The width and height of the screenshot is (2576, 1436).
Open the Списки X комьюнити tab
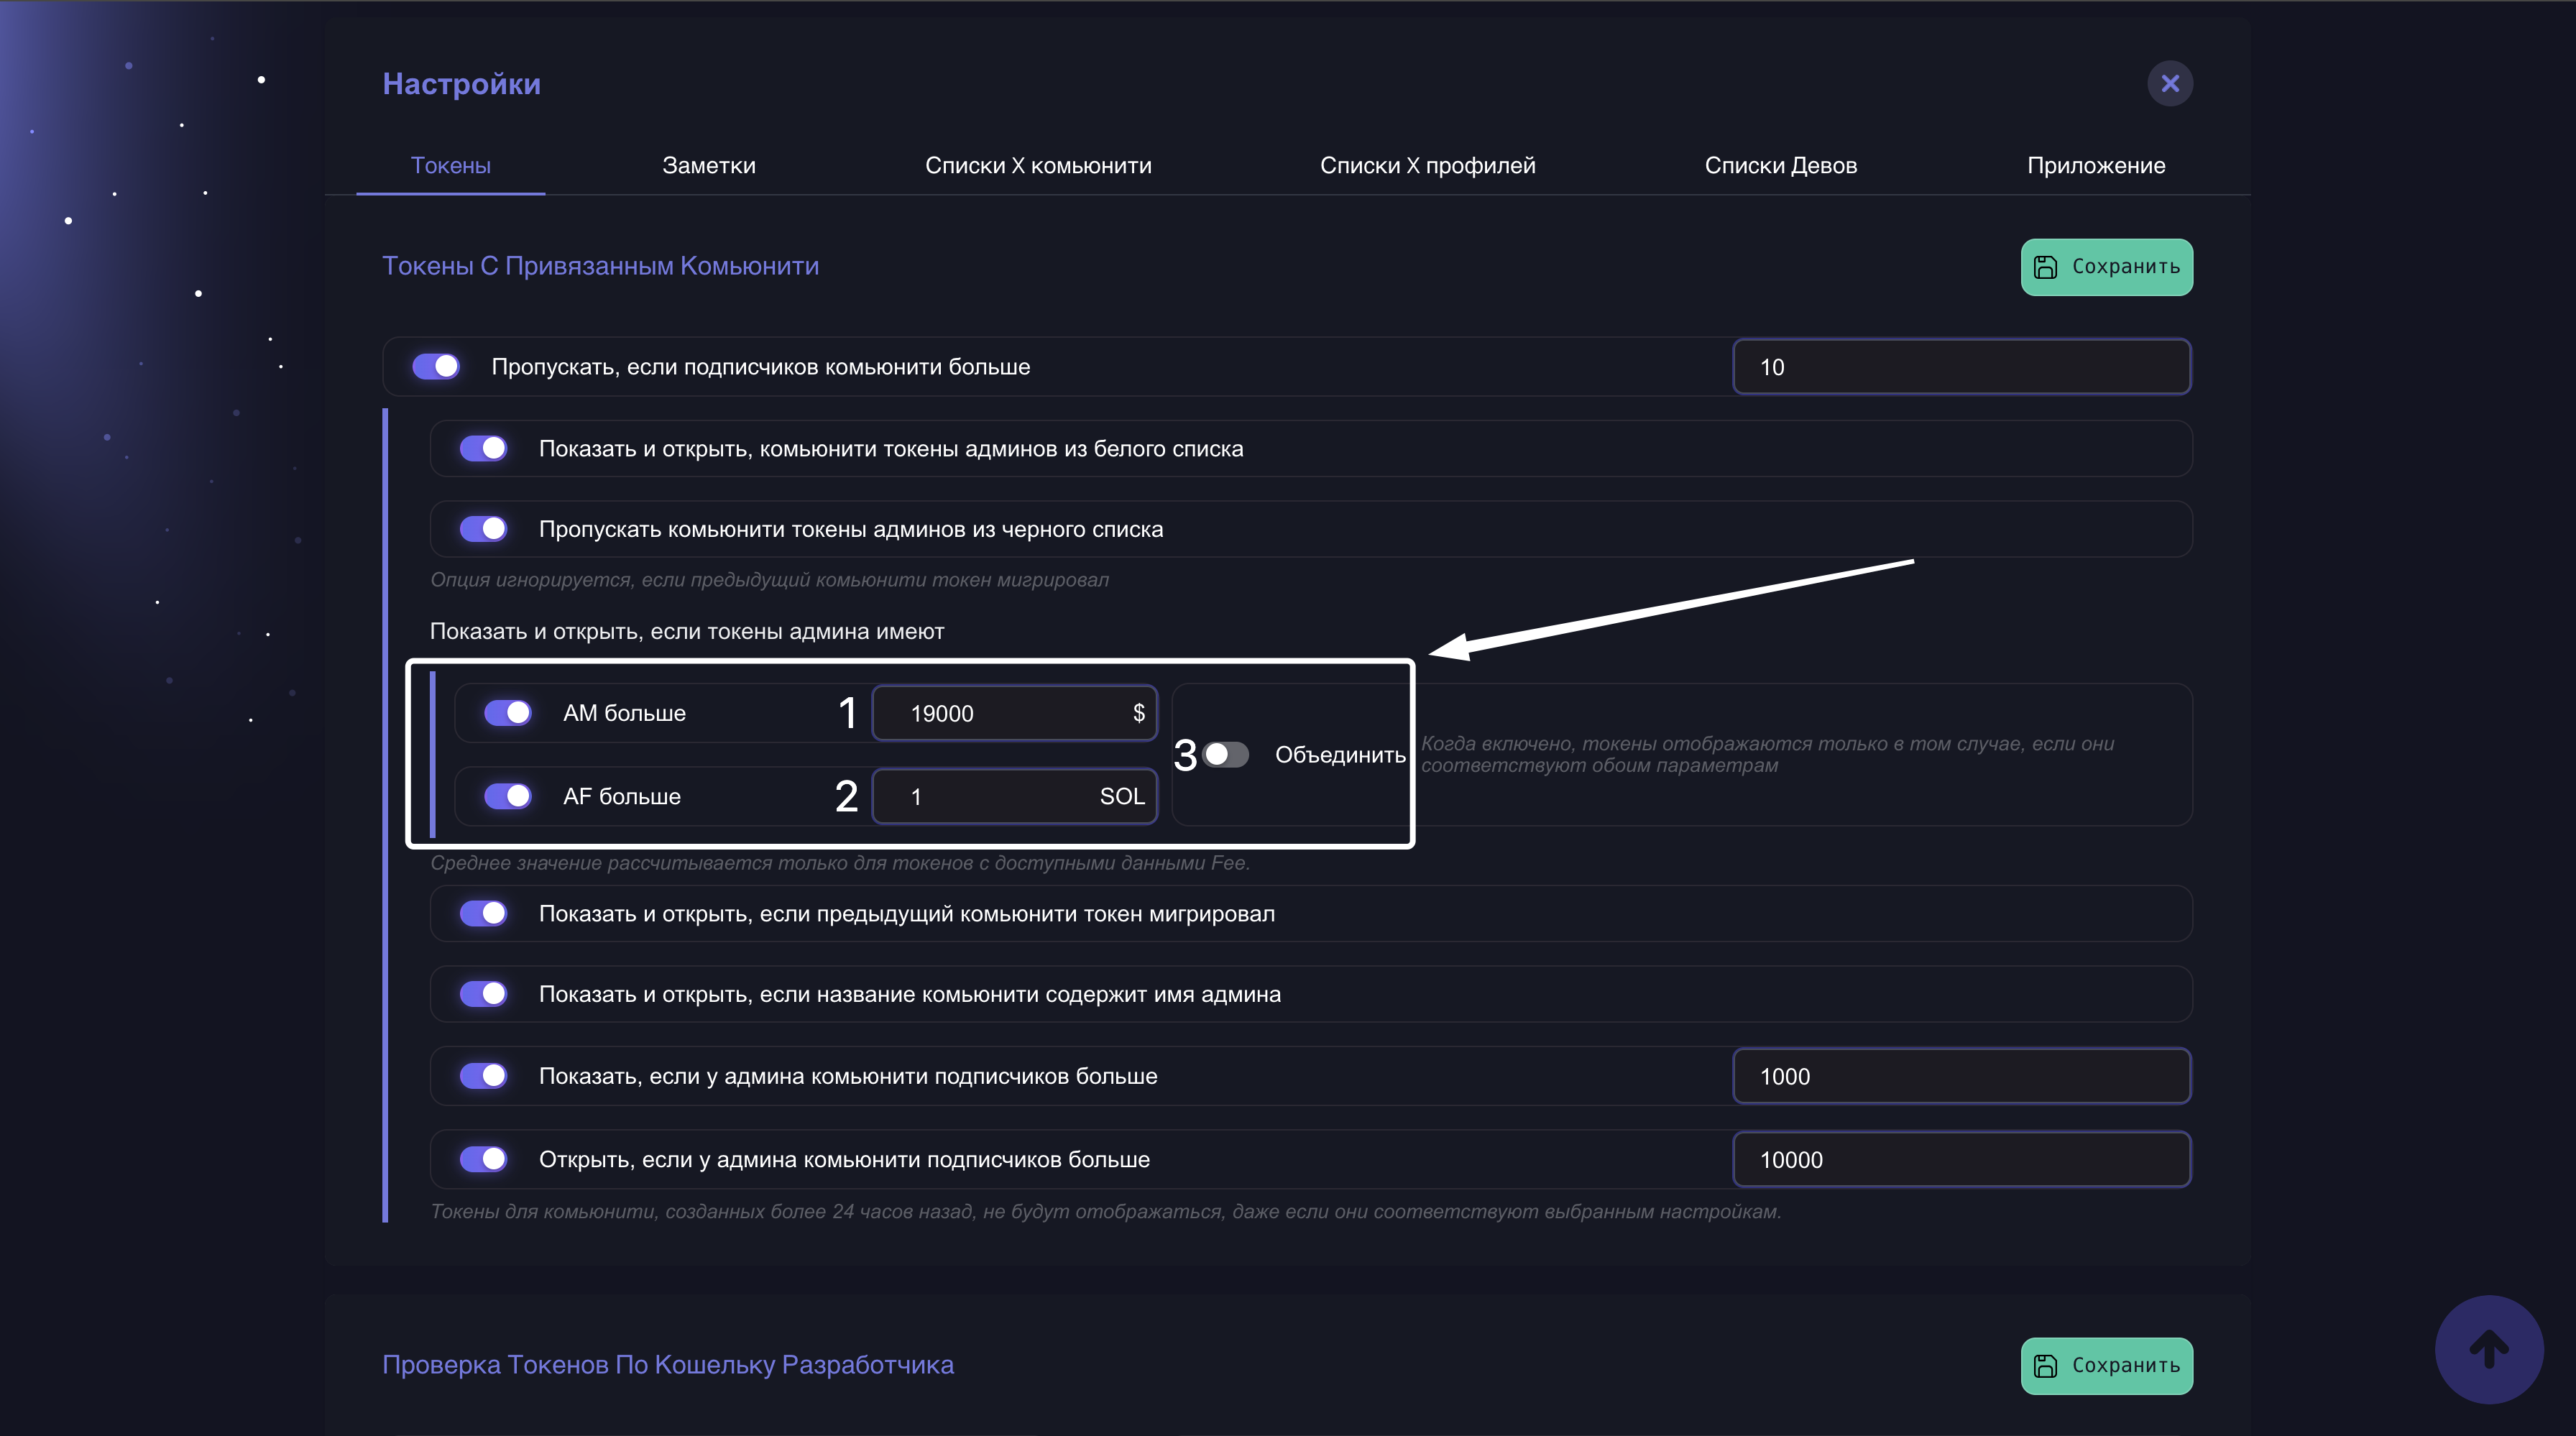click(1037, 165)
